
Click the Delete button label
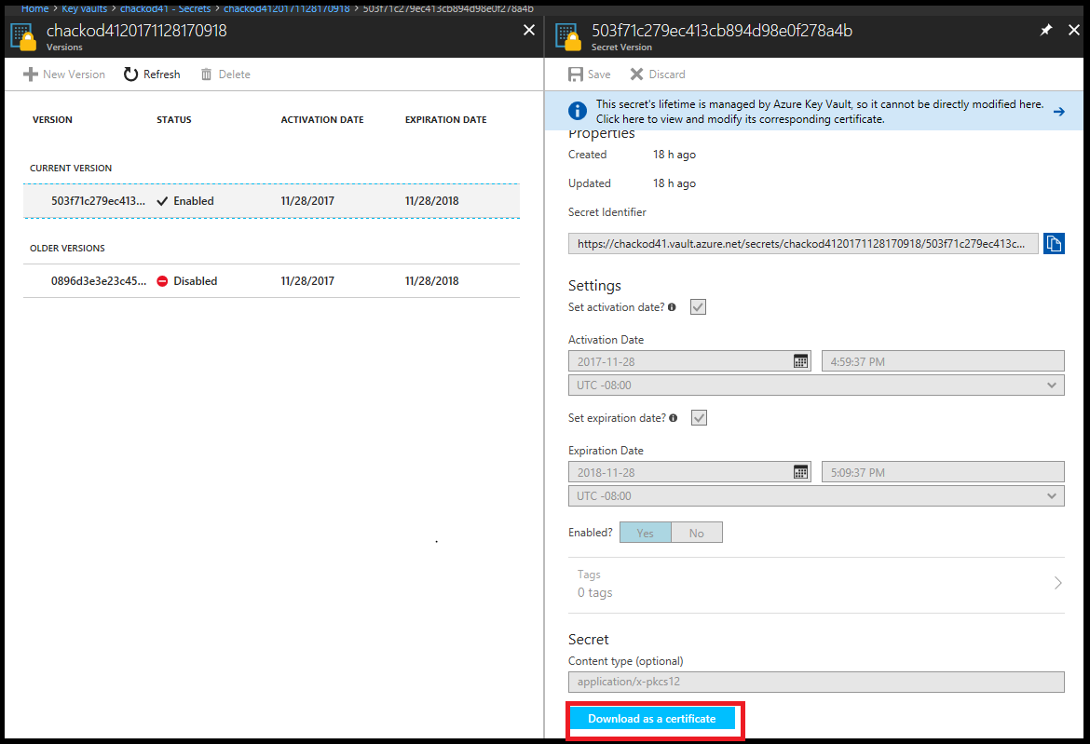(x=234, y=74)
